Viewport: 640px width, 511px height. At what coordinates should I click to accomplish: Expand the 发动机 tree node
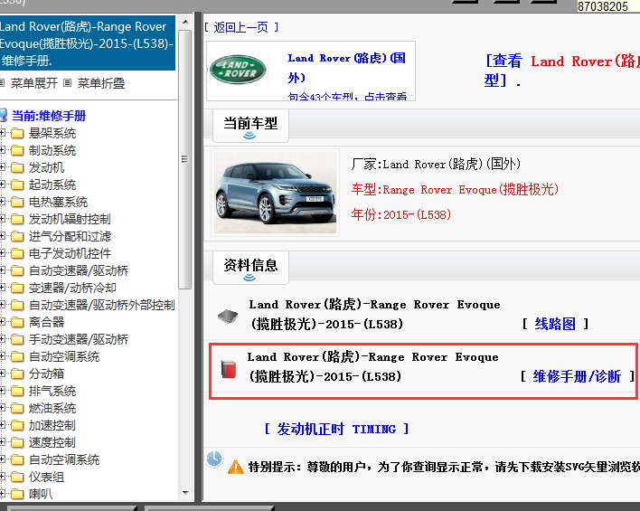(x=2, y=167)
